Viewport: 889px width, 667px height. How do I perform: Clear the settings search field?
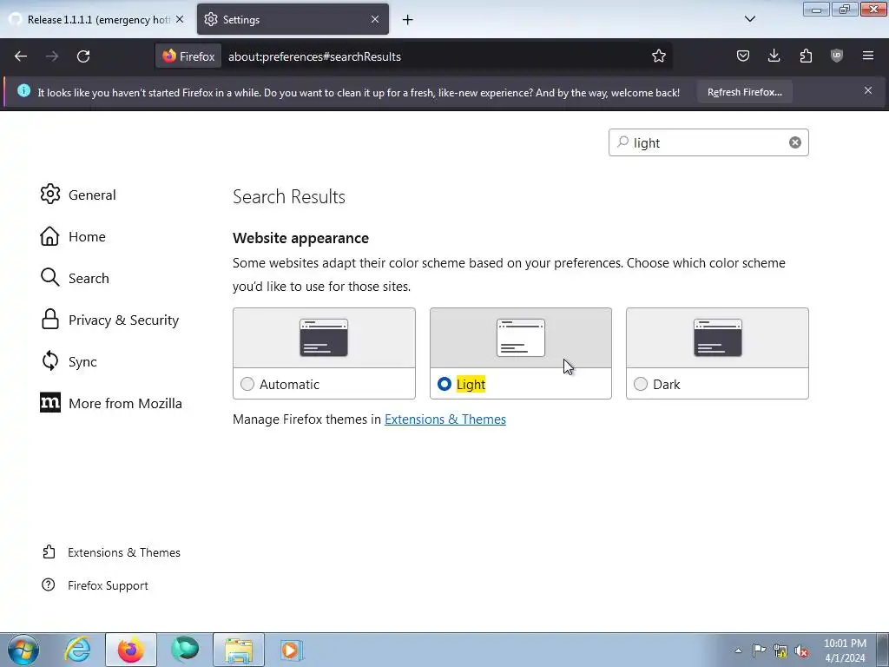(795, 142)
